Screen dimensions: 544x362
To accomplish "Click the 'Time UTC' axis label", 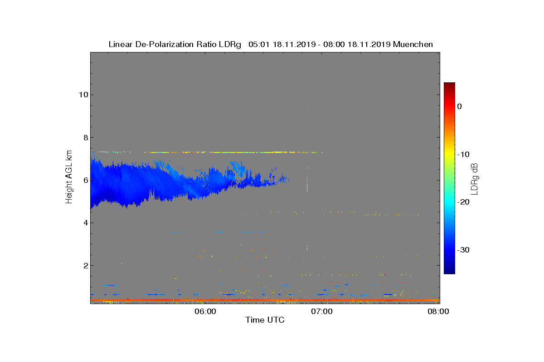I will point(265,320).
